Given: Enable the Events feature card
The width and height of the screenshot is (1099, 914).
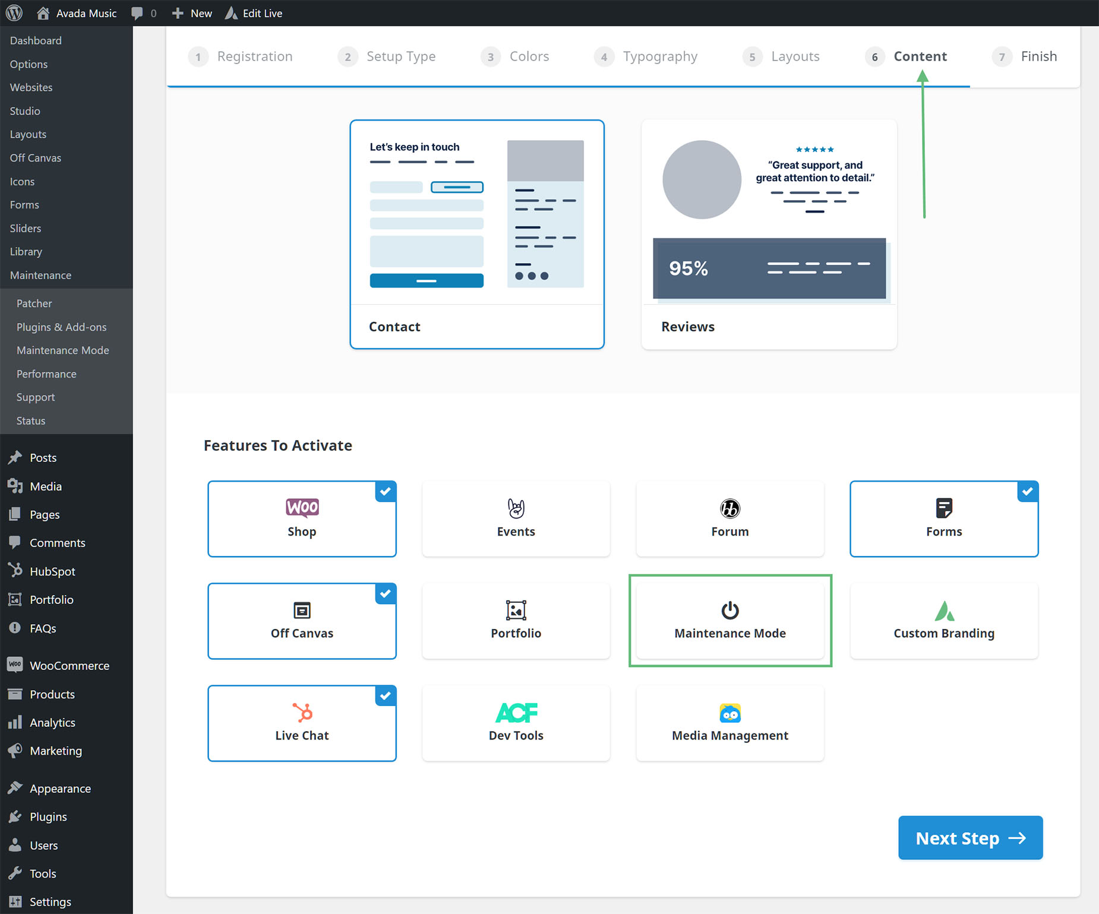Looking at the screenshot, I should (x=516, y=518).
